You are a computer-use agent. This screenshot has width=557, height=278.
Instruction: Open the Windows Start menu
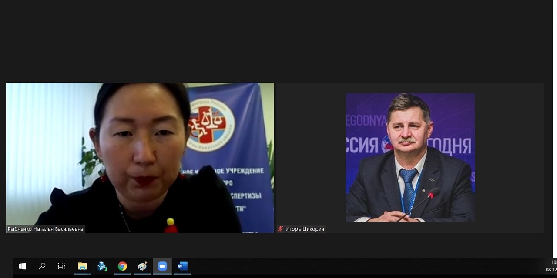[22, 266]
